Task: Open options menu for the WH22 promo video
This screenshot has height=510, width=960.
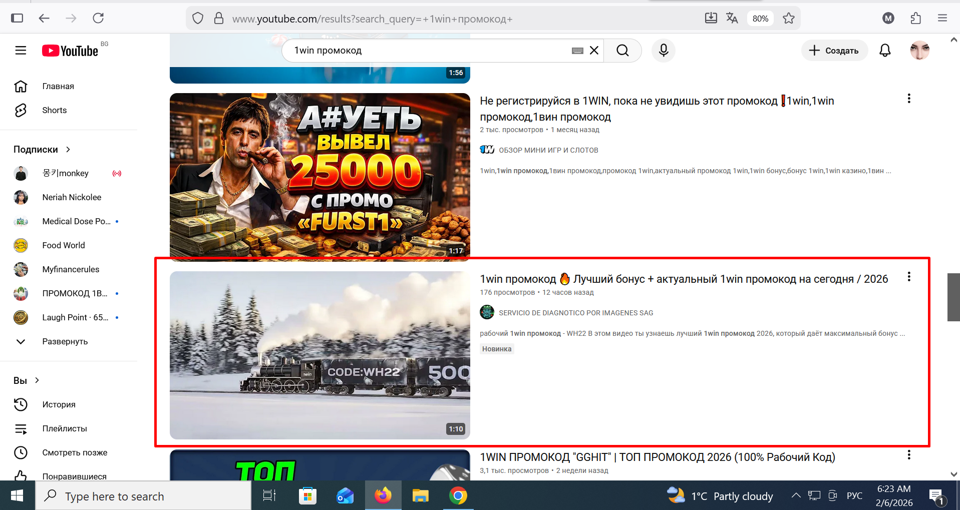Action: 908,277
